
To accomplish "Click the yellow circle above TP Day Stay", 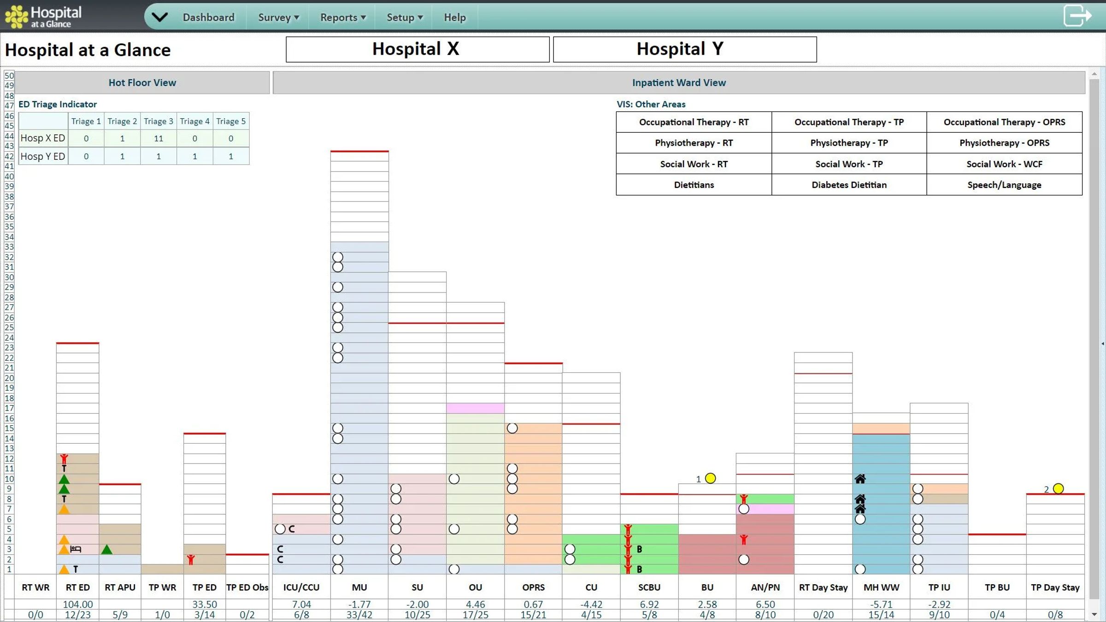I will pos(1059,488).
